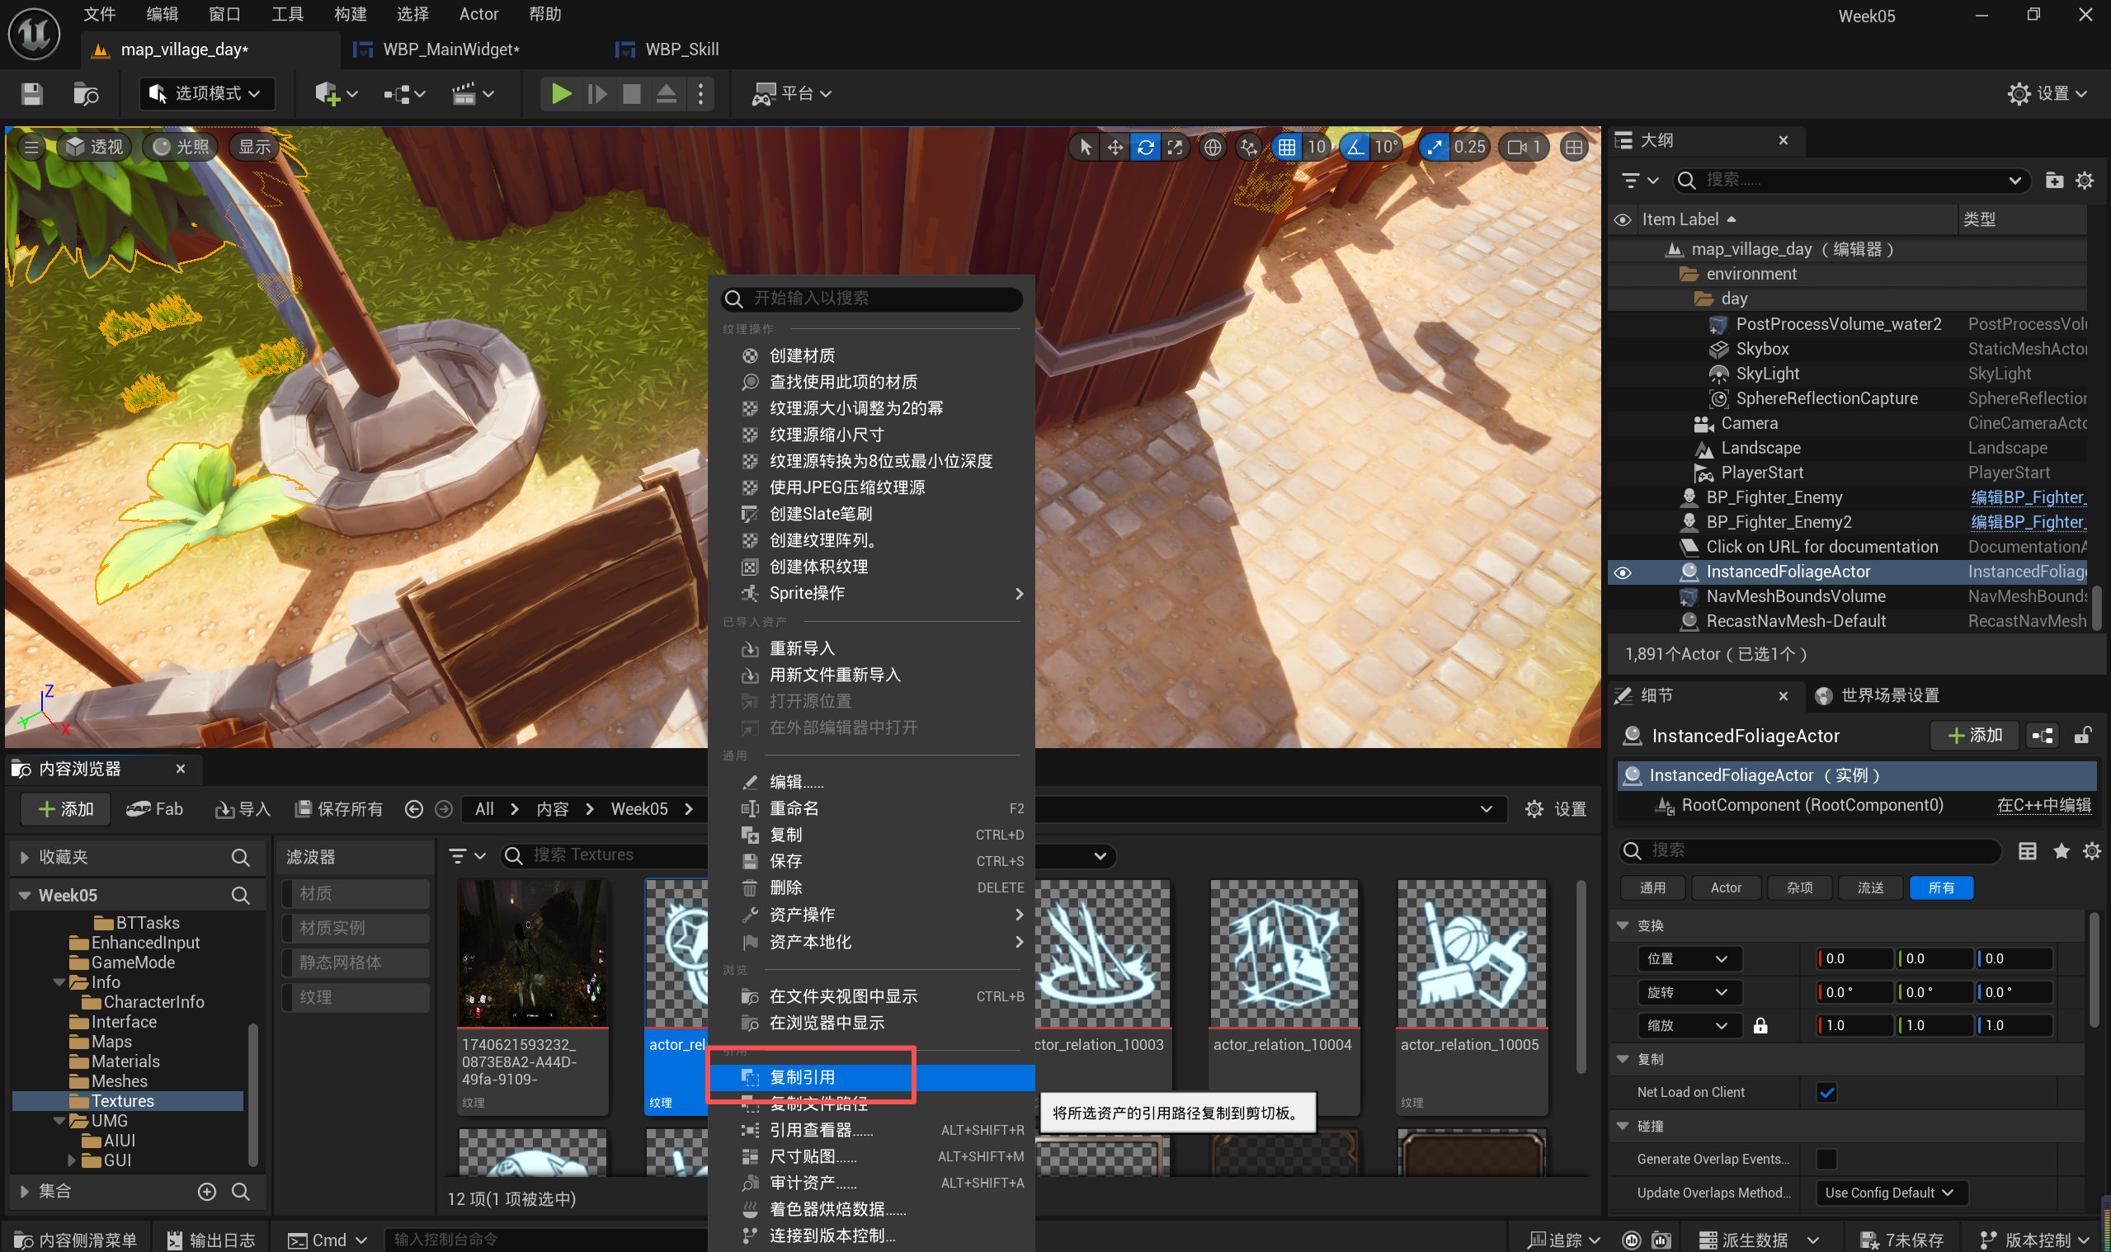The height and width of the screenshot is (1252, 2111).
Task: Open Use Config Default dropdown
Action: [x=1888, y=1192]
